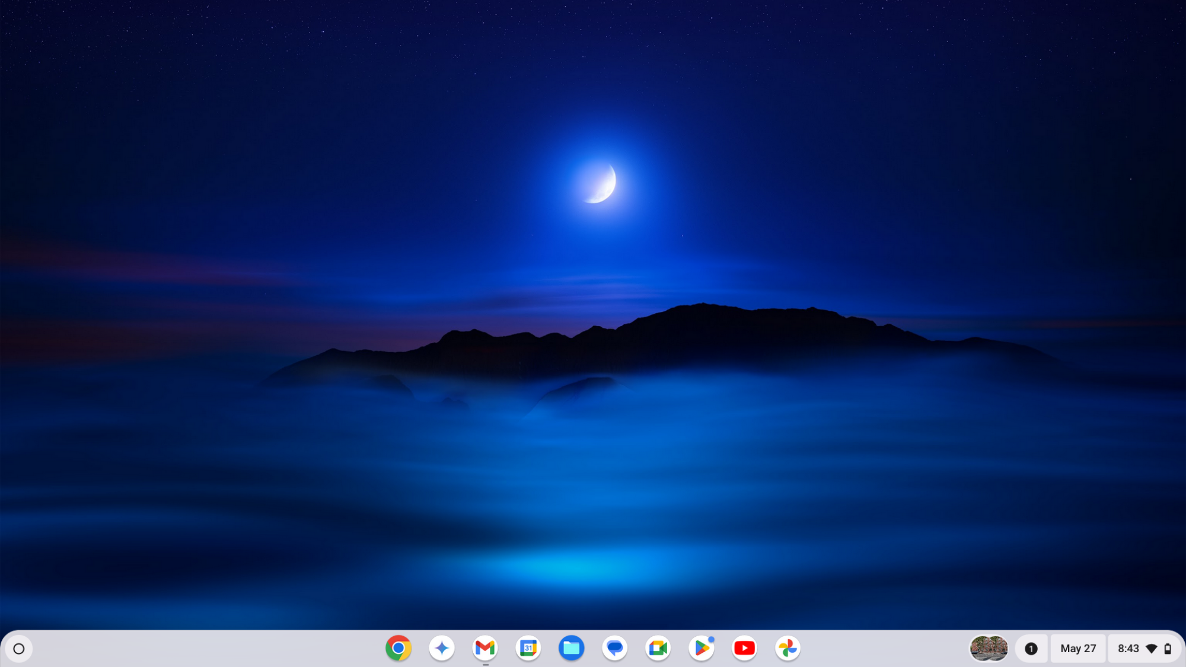
Task: Launch YouTube app
Action: [744, 648]
